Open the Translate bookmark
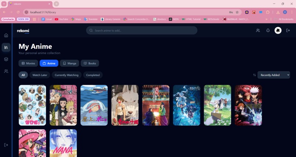The image size is (296, 157). (91, 19)
